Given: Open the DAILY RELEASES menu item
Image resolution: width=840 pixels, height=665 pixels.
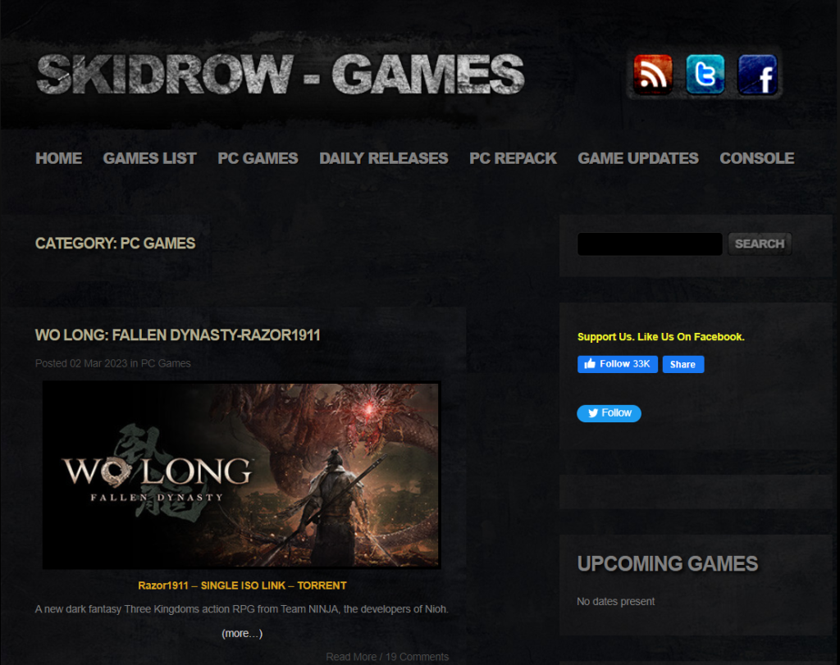Looking at the screenshot, I should 384,158.
